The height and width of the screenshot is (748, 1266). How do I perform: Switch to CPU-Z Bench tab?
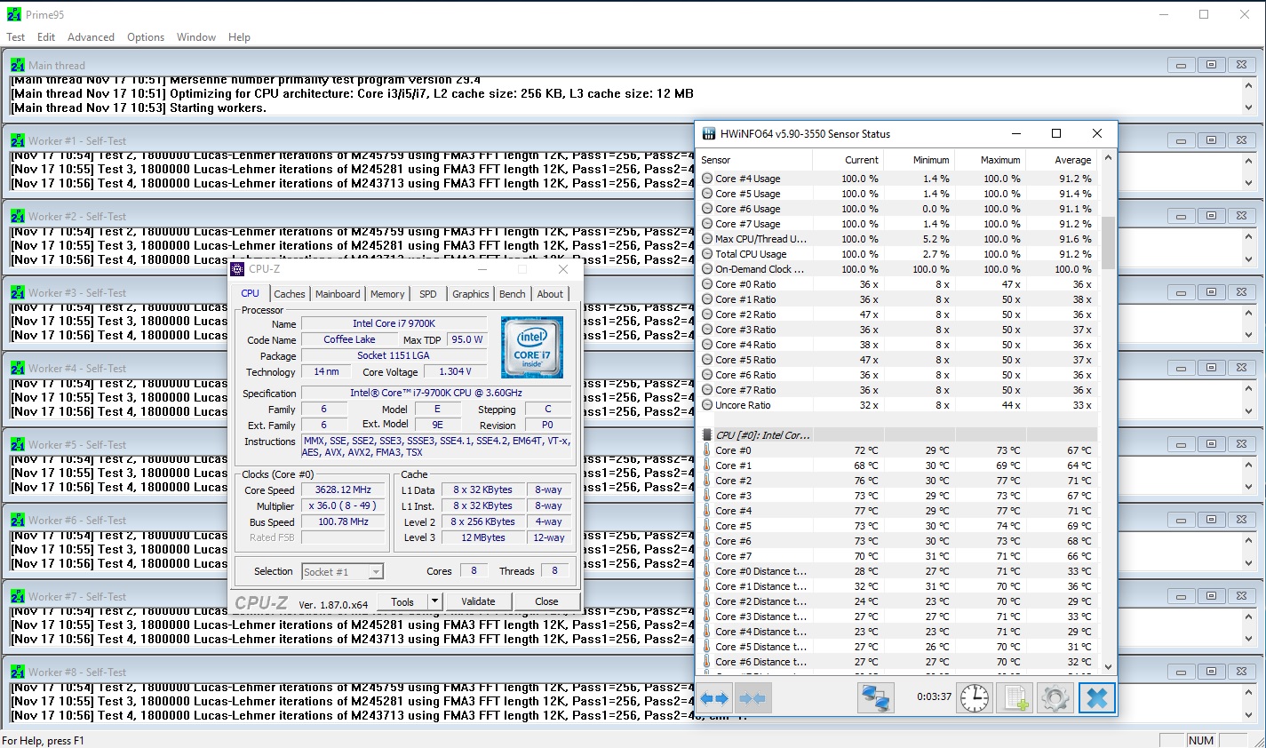[x=512, y=294]
